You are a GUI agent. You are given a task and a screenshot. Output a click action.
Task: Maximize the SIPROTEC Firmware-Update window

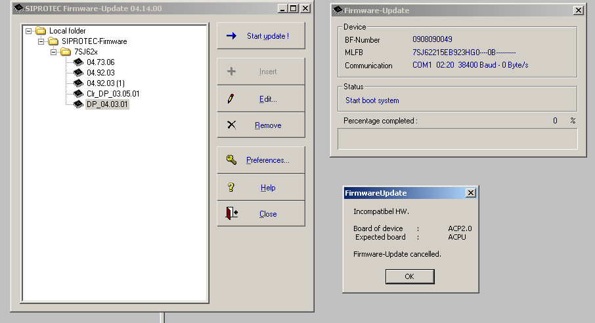coord(294,9)
